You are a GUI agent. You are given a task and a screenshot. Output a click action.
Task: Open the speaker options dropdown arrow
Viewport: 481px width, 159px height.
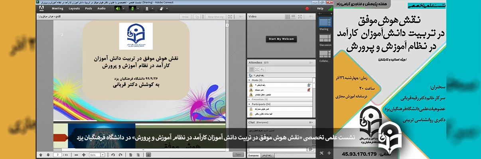pos(123,8)
